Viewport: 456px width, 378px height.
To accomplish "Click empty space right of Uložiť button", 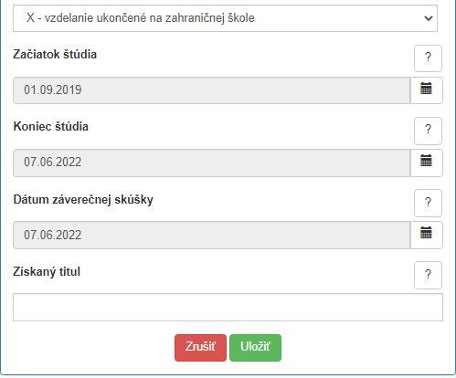I will pyautogui.click(x=359, y=348).
